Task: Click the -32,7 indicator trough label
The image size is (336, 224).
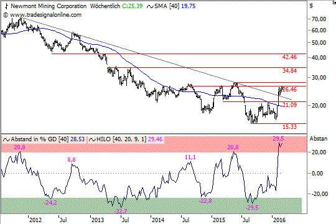Action: tap(121, 211)
